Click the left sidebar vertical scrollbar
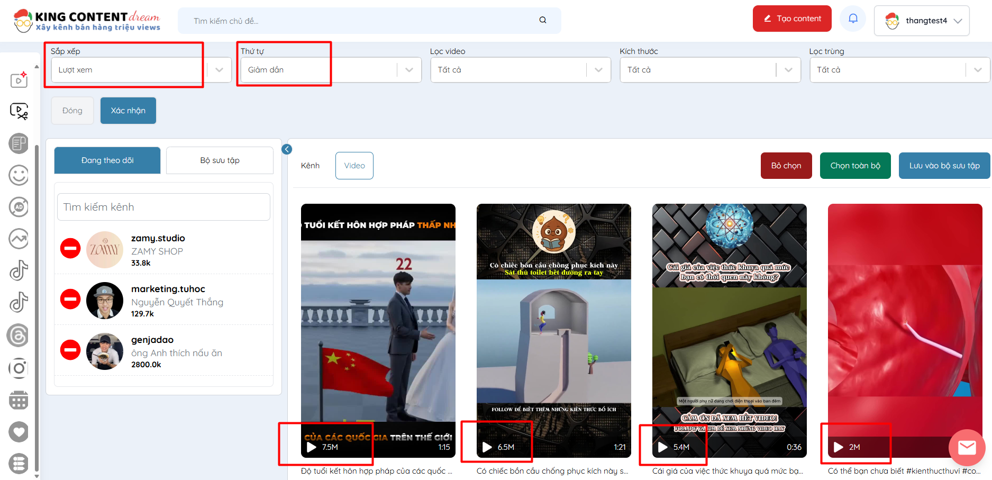Image resolution: width=992 pixels, height=480 pixels. (37, 307)
